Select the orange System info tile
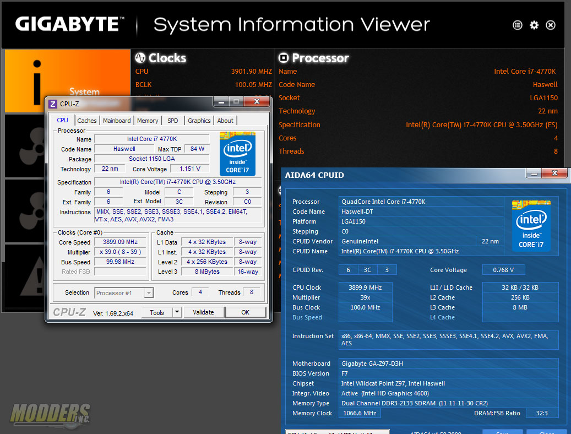 pyautogui.click(x=67, y=81)
